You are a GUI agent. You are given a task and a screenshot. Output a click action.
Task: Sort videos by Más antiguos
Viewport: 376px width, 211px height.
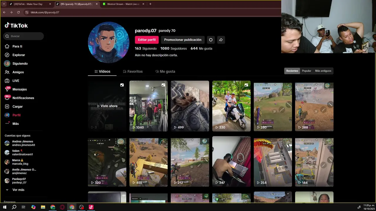click(323, 71)
